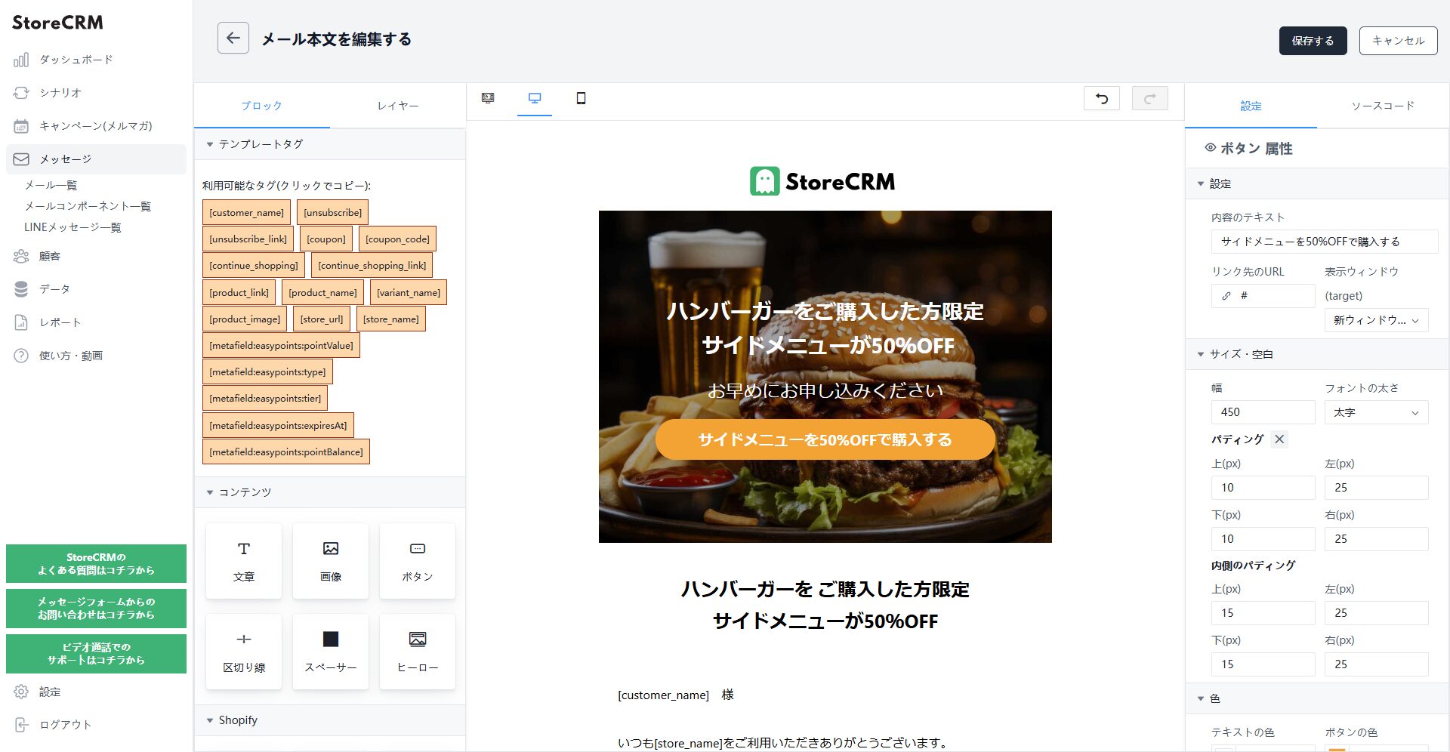The width and height of the screenshot is (1450, 752).
Task: Switch to the 設定 properties tab
Action: point(1251,106)
